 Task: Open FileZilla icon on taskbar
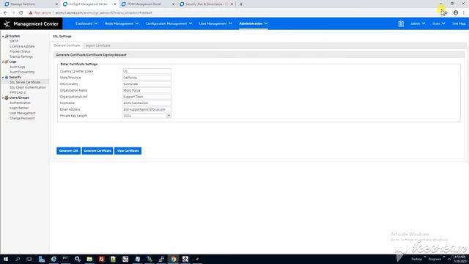coord(101,259)
